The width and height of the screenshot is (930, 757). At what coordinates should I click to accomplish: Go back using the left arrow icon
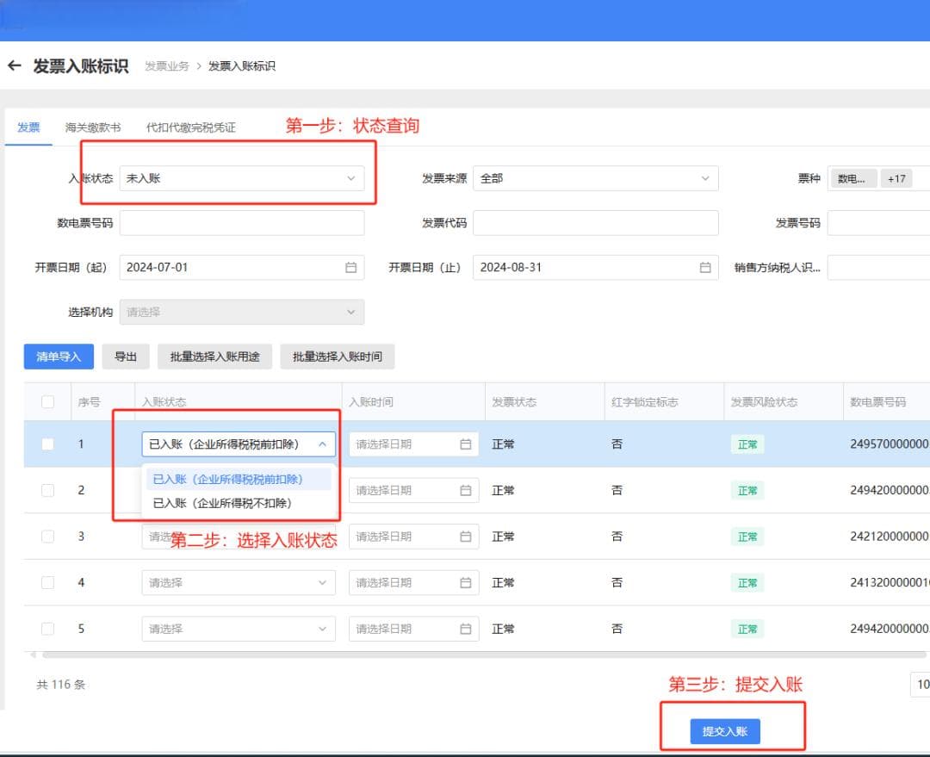15,65
